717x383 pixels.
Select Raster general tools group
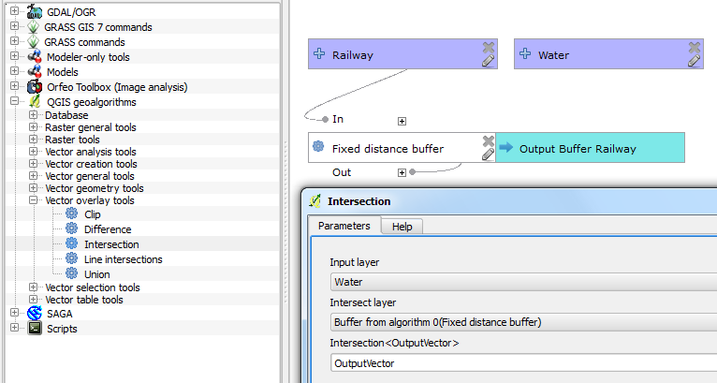coord(91,127)
